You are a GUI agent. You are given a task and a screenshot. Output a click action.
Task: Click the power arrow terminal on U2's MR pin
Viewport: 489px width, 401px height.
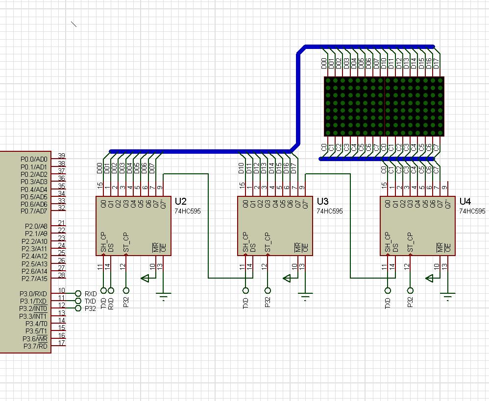(x=145, y=279)
